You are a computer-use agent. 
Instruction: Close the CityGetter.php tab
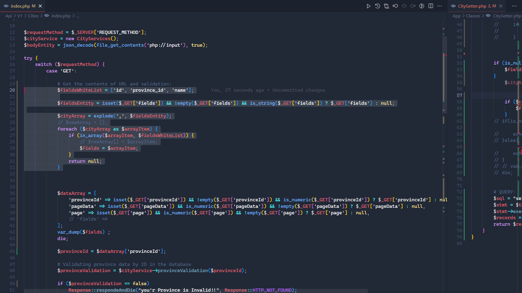tap(501, 6)
